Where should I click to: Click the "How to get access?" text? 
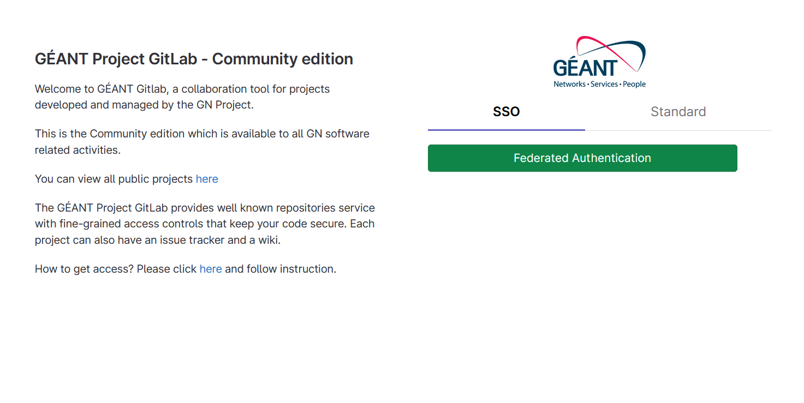tap(84, 269)
